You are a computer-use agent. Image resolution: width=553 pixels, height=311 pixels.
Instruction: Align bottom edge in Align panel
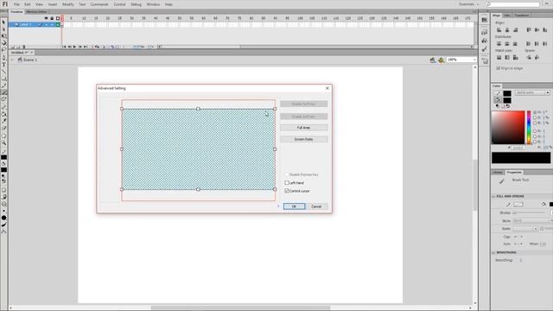(x=545, y=29)
